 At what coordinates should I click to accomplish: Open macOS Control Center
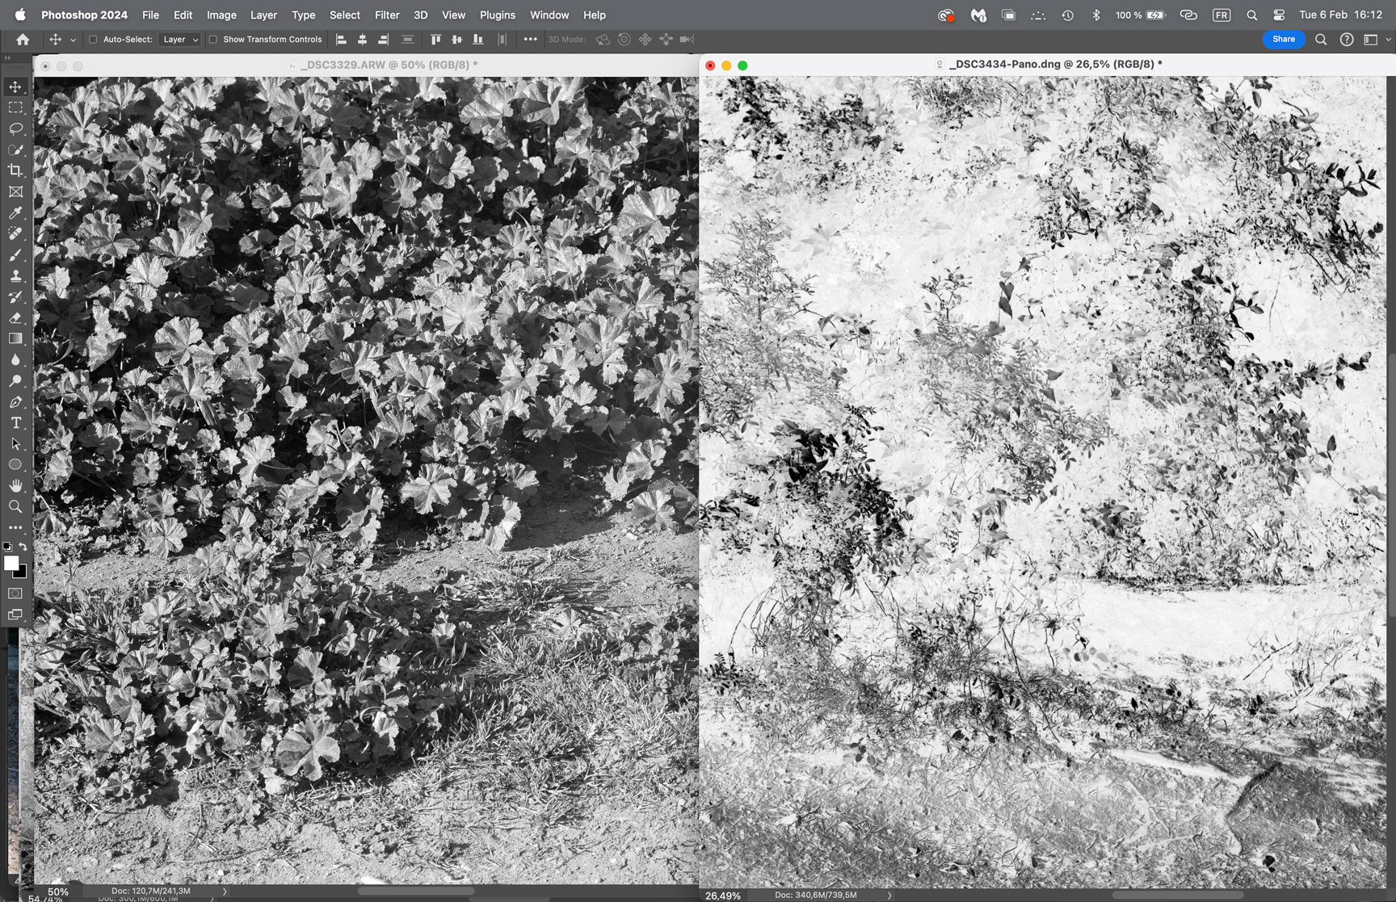pyautogui.click(x=1279, y=15)
